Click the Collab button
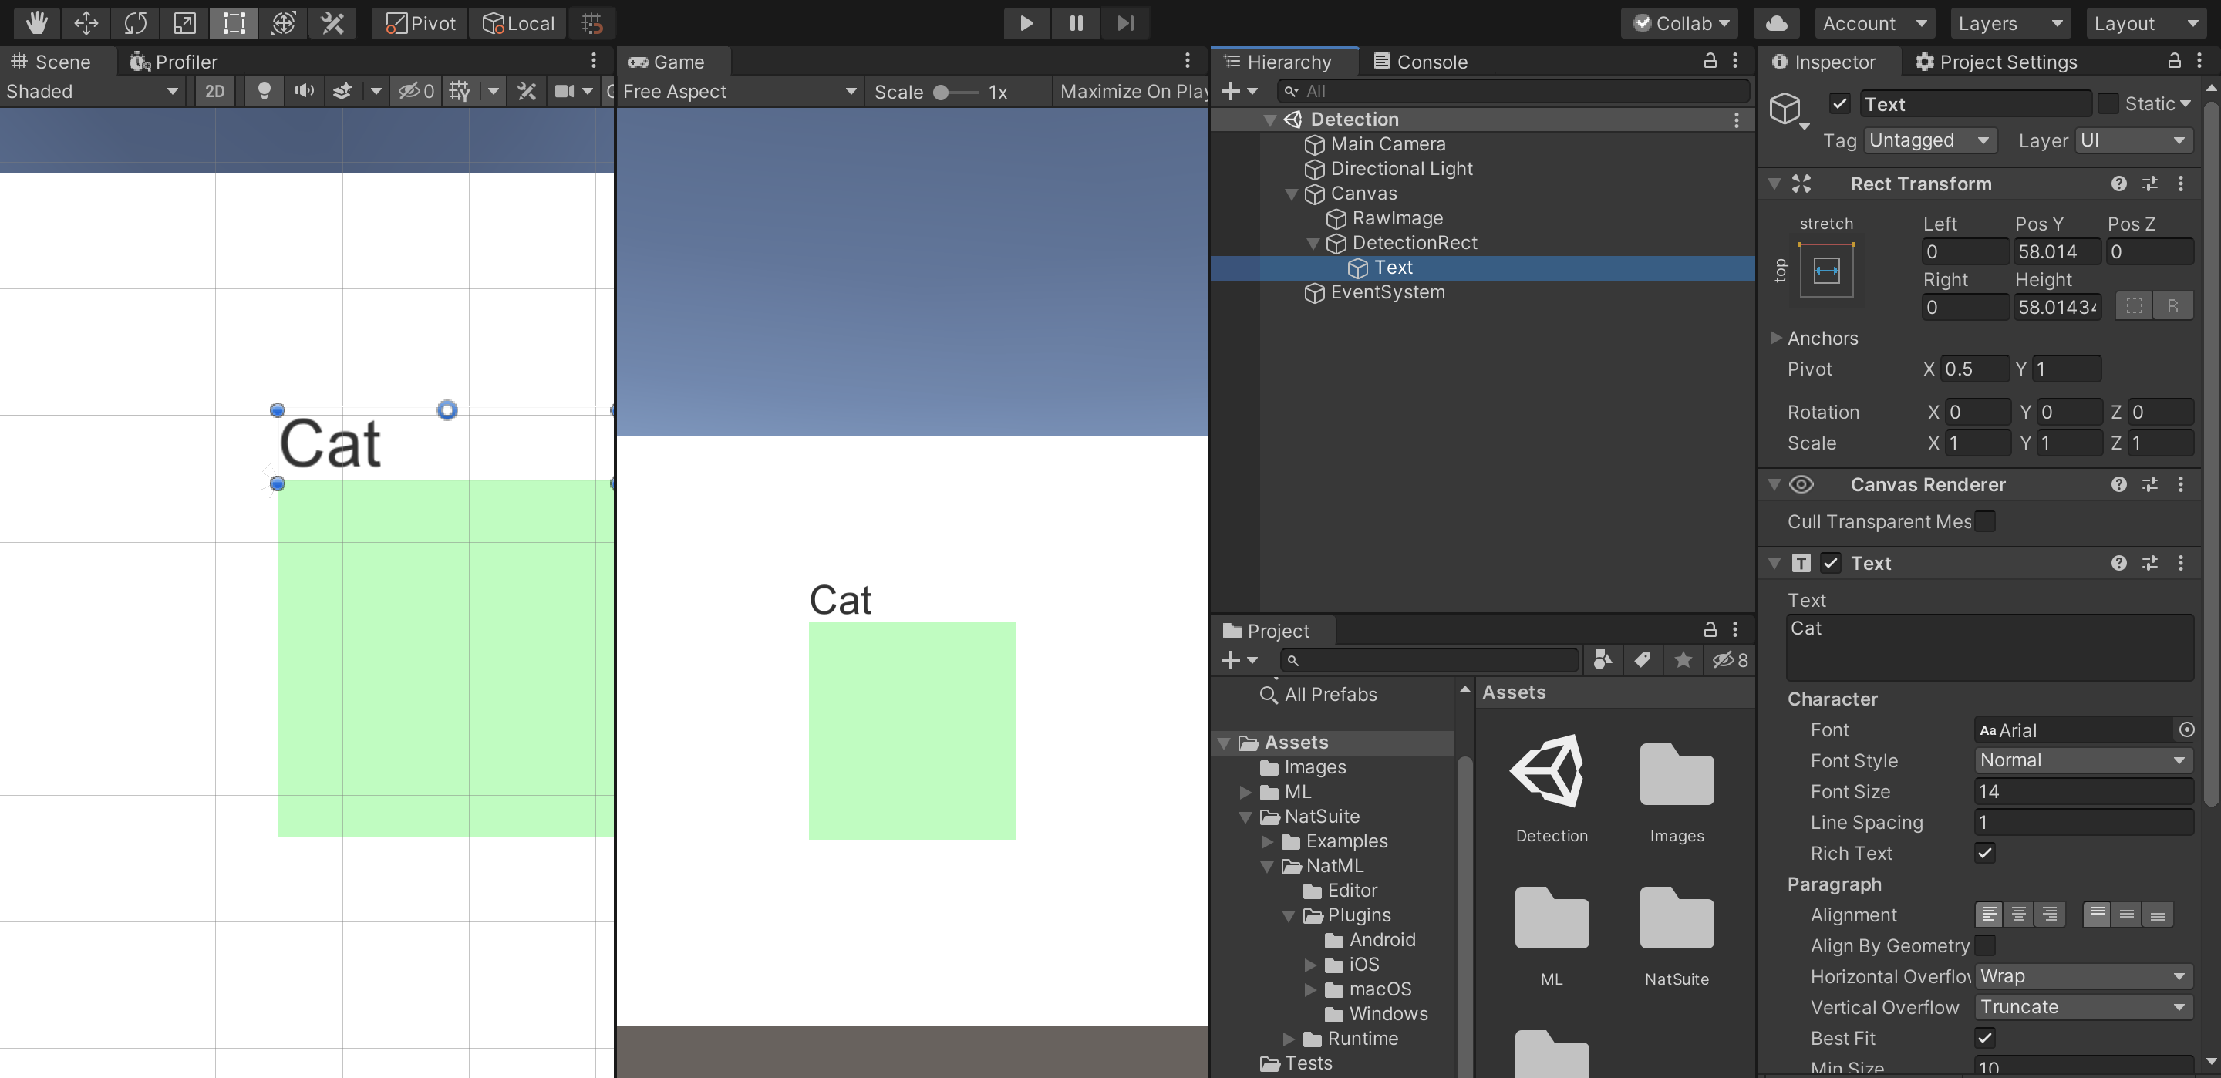This screenshot has width=2221, height=1078. pyautogui.click(x=1680, y=23)
